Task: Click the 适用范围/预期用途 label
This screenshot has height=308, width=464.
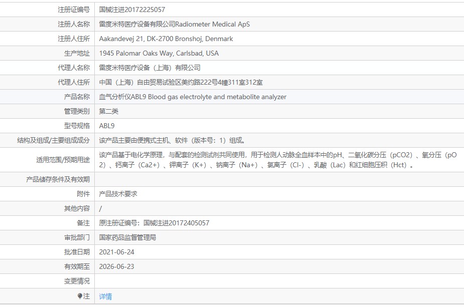Action: (x=63, y=160)
